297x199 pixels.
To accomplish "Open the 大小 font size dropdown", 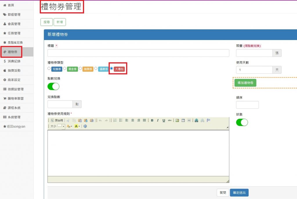I will pyautogui.click(x=61, y=126).
